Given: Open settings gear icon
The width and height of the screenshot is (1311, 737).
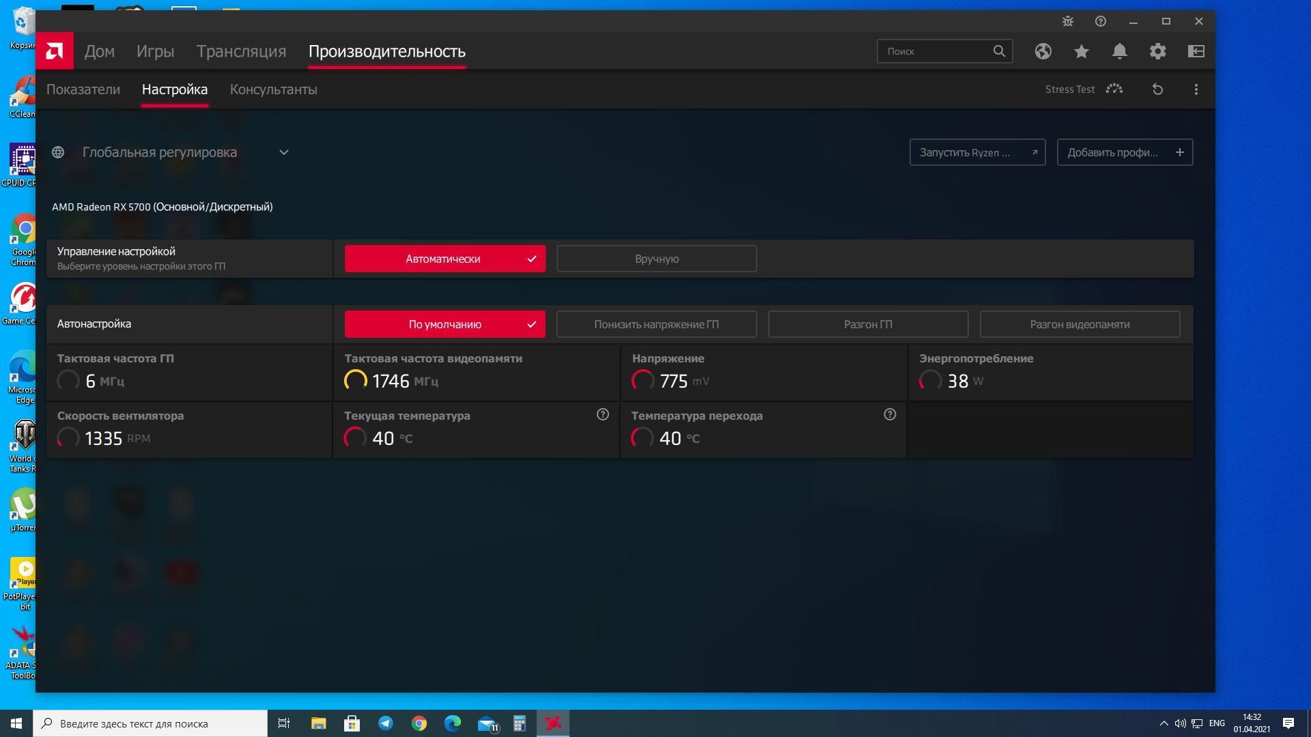Looking at the screenshot, I should 1157,51.
